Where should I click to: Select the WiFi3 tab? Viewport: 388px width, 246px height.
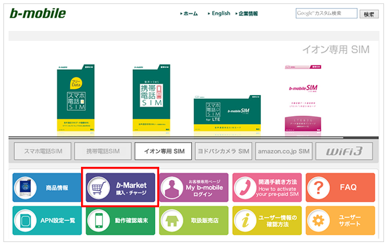(344, 151)
